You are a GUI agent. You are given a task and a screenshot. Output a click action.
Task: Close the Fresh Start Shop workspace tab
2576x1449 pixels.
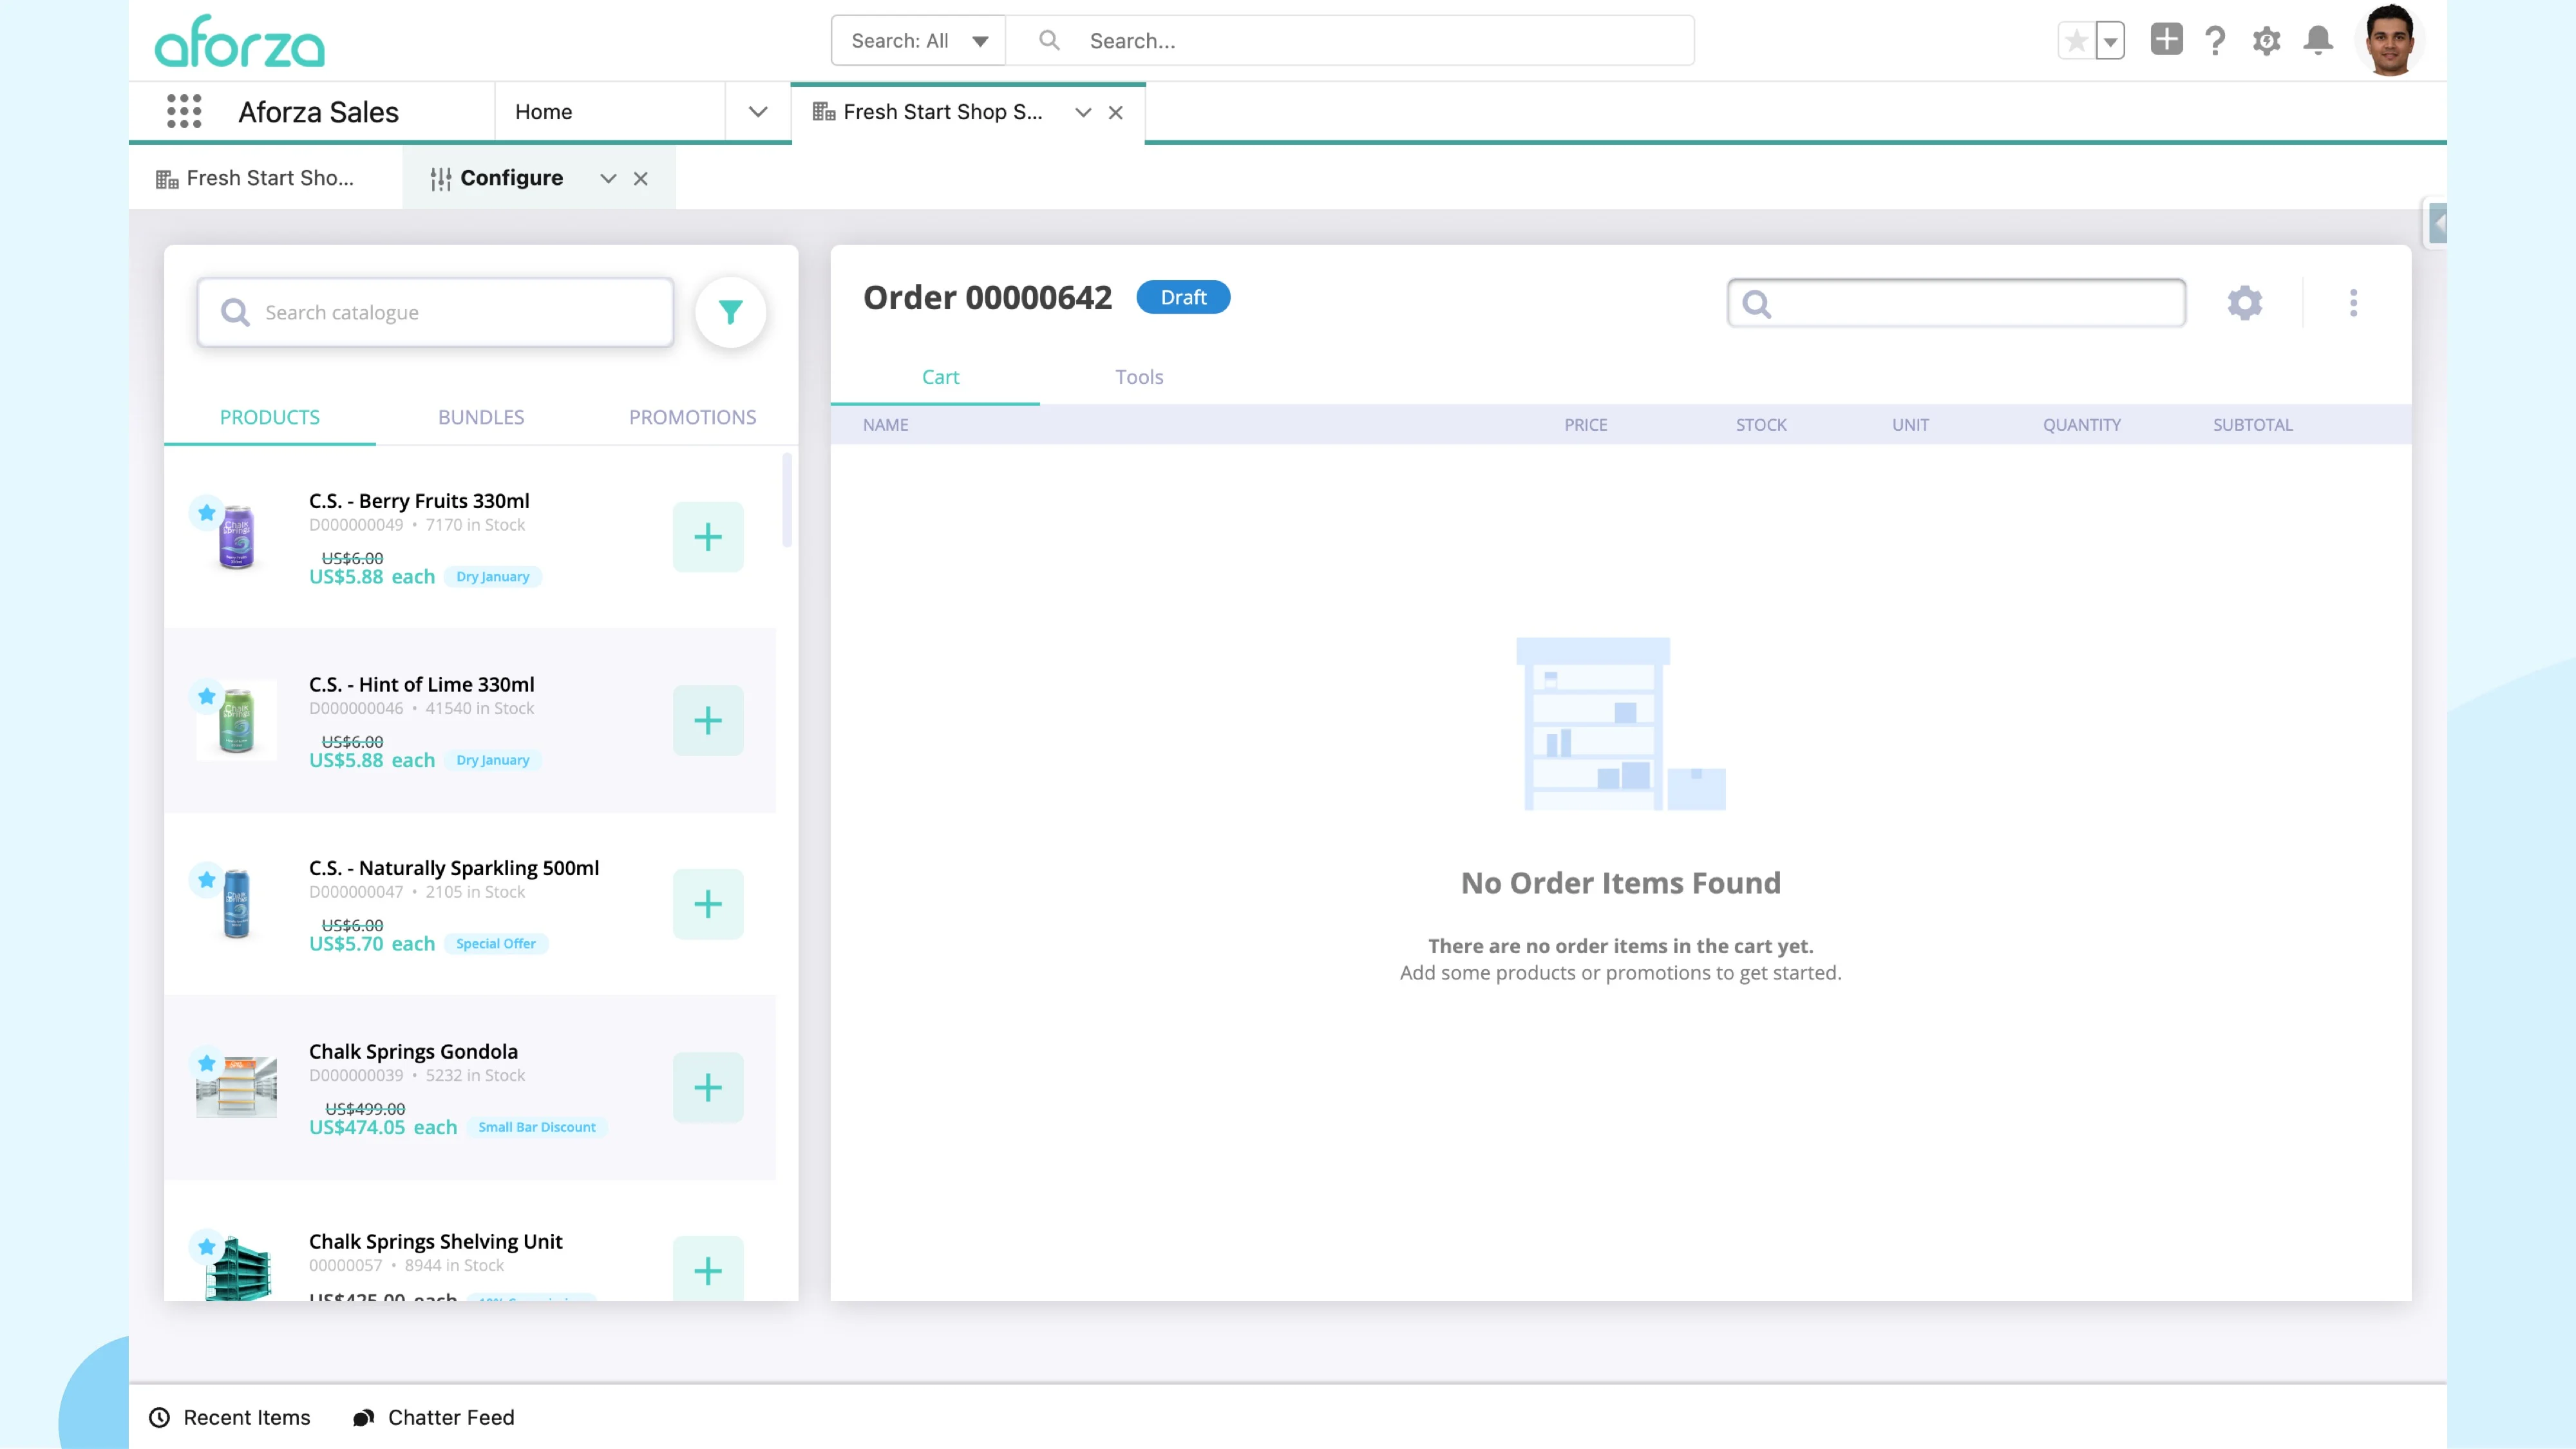click(1116, 112)
